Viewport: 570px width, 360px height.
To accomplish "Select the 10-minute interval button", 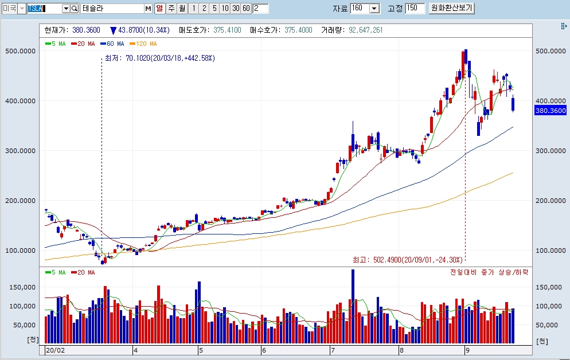I will [224, 9].
